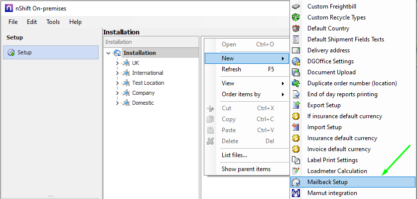Viewport: 417px width, 199px height.
Task: Expand the International tree node
Action: click(x=117, y=73)
